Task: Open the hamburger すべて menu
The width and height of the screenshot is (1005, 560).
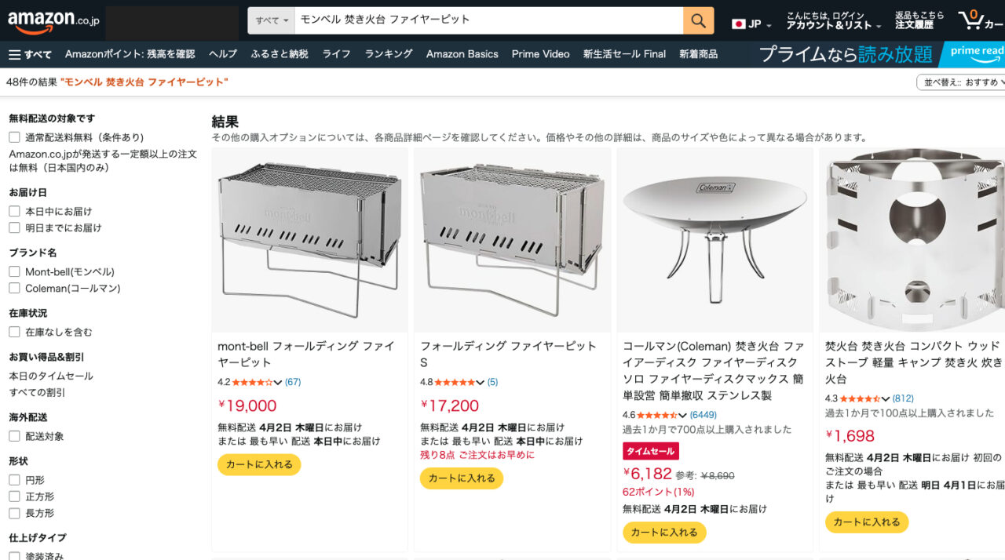Action: (30, 54)
